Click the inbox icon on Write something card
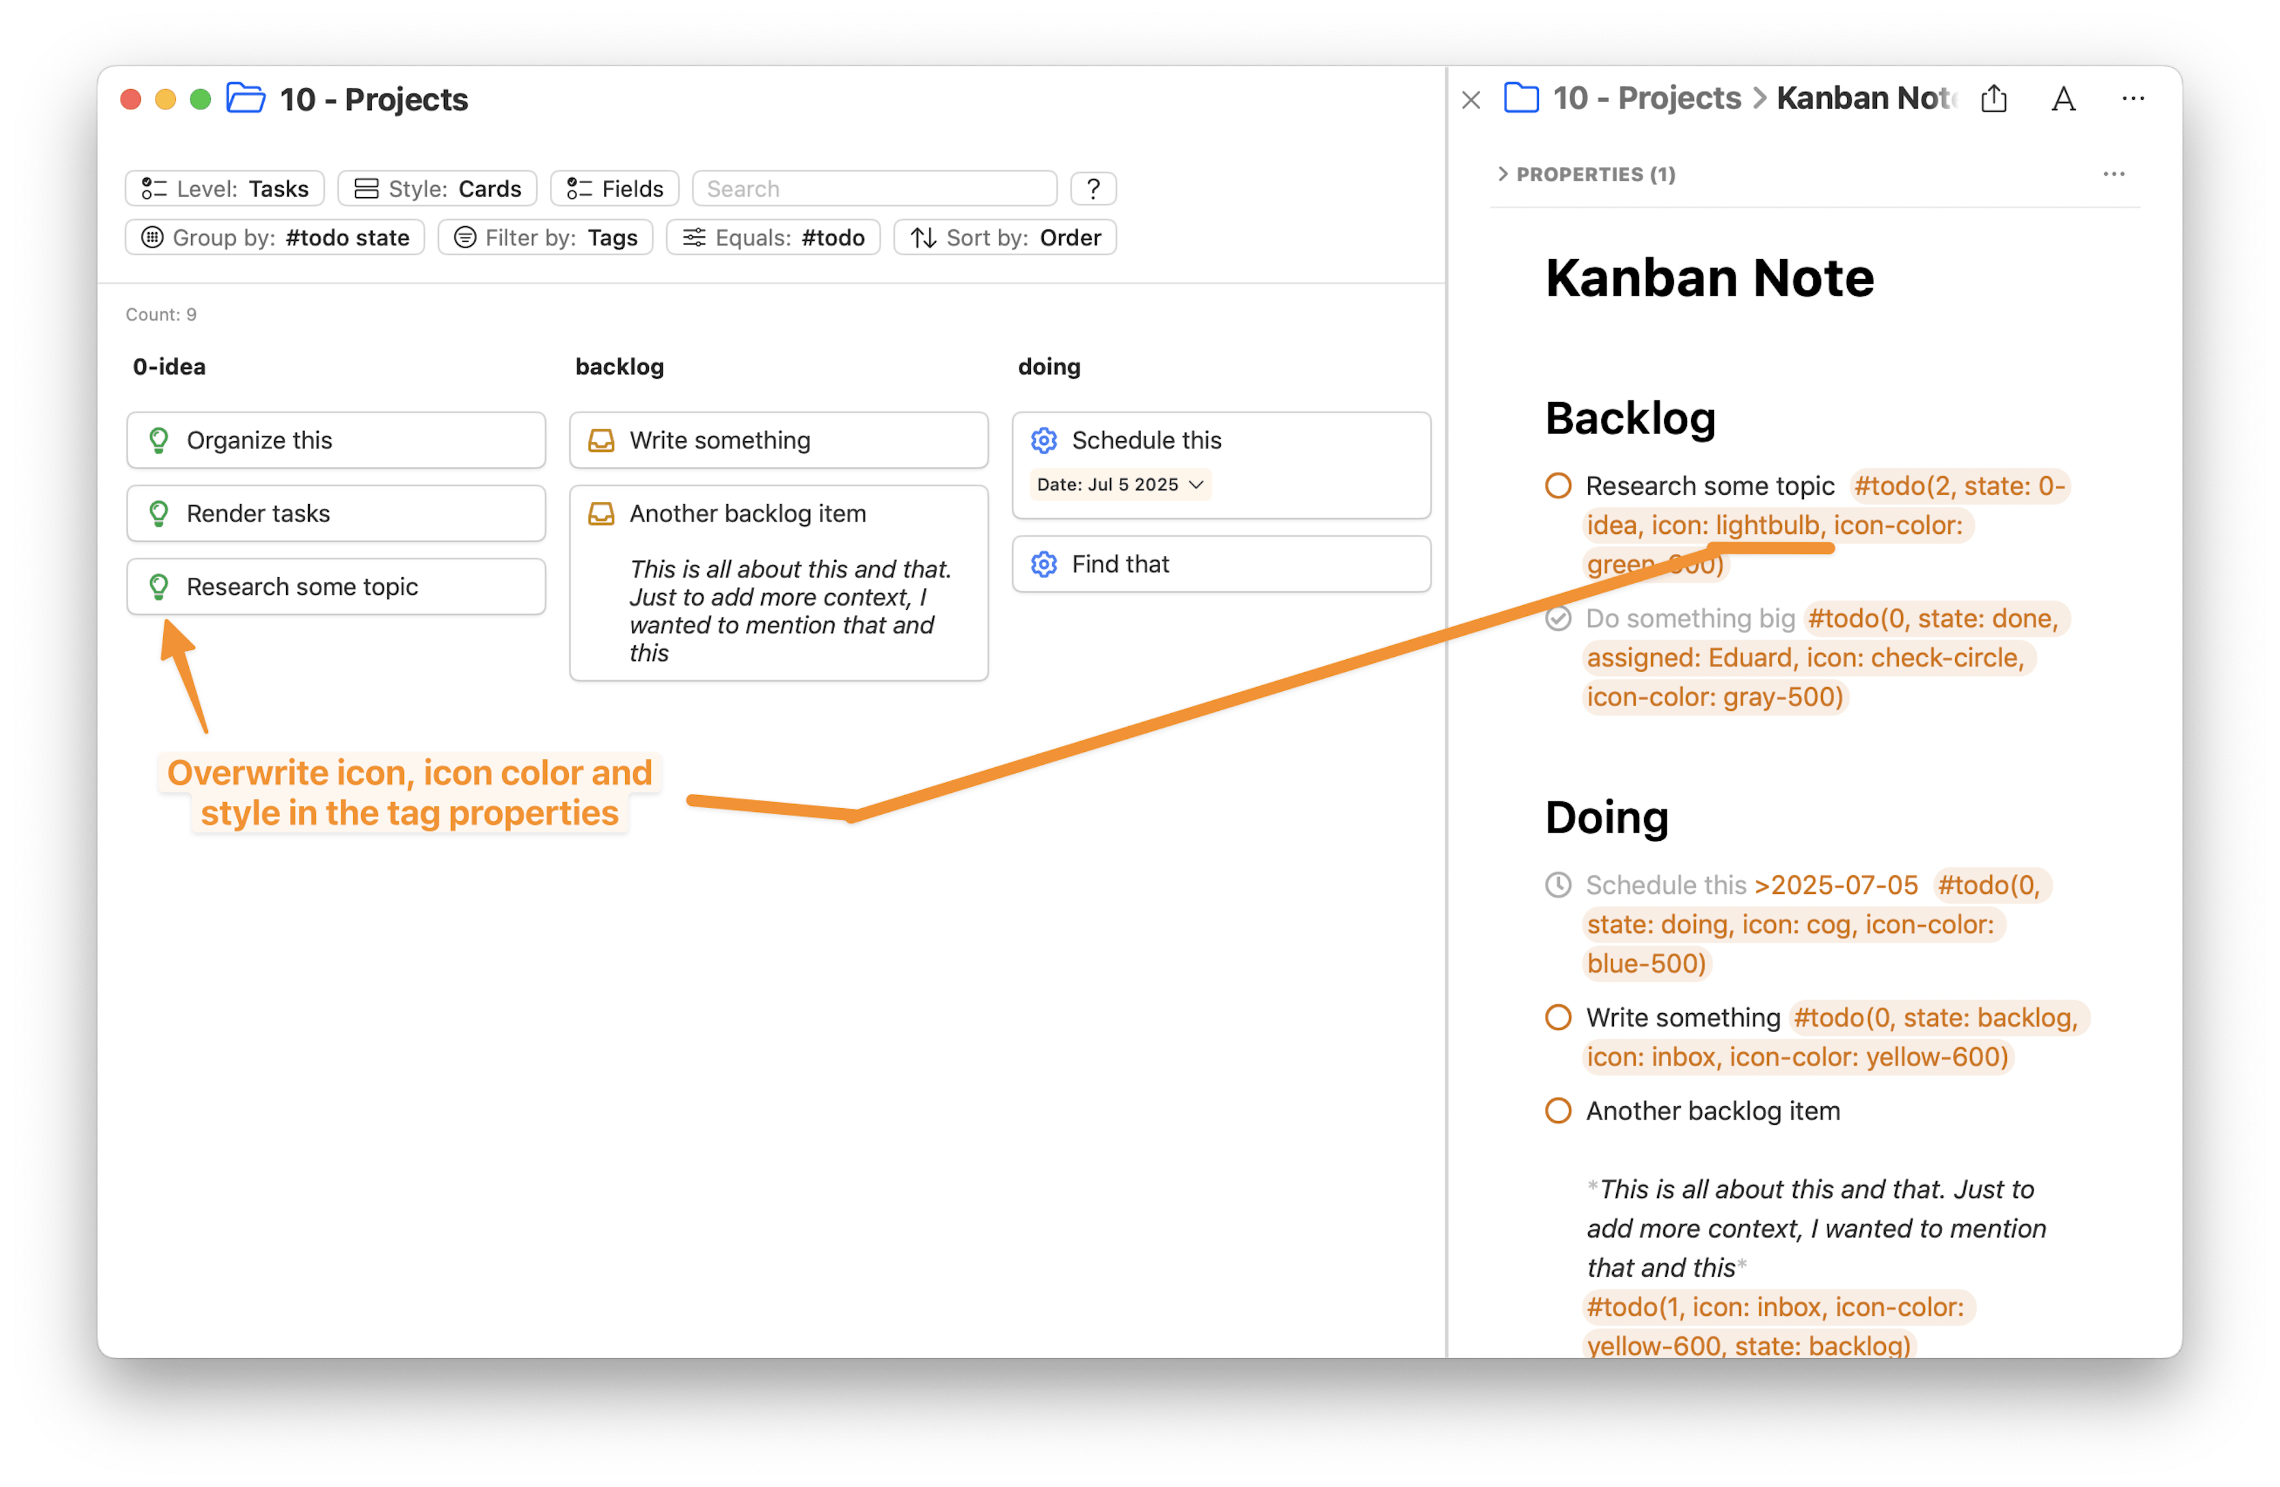 point(601,441)
